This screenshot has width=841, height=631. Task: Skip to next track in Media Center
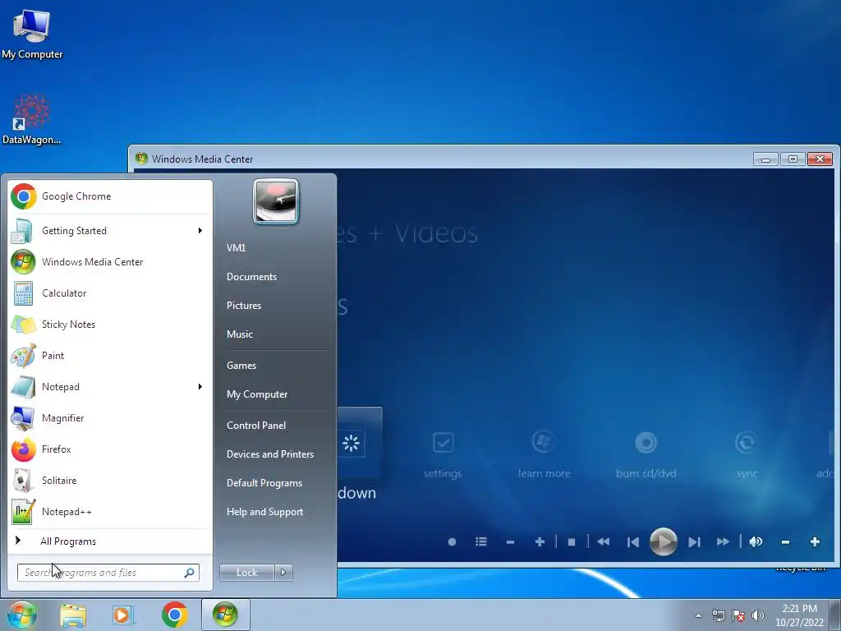point(694,542)
